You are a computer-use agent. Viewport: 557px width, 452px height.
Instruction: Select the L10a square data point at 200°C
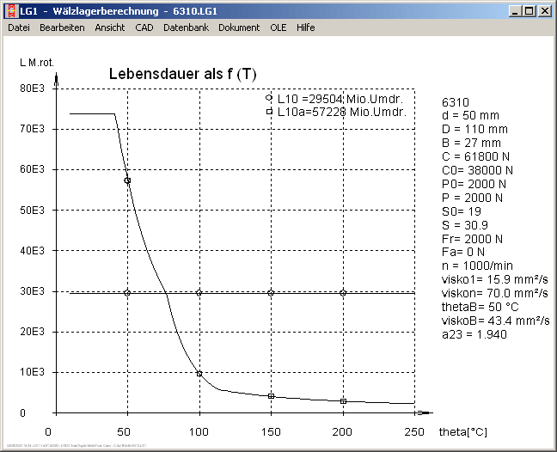pyautogui.click(x=343, y=401)
